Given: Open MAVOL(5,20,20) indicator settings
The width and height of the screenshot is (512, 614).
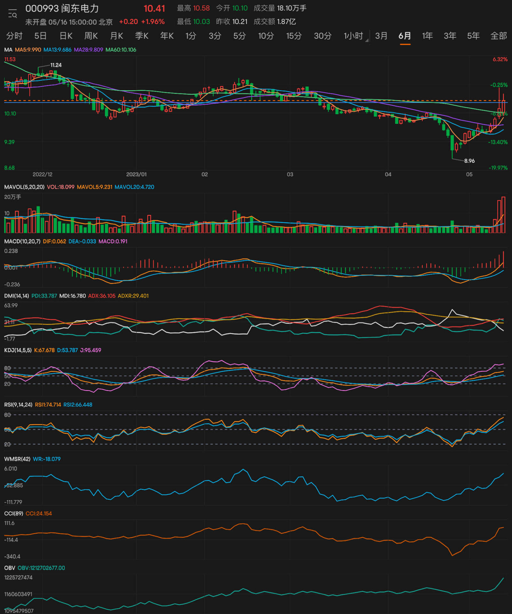Looking at the screenshot, I should [24, 187].
